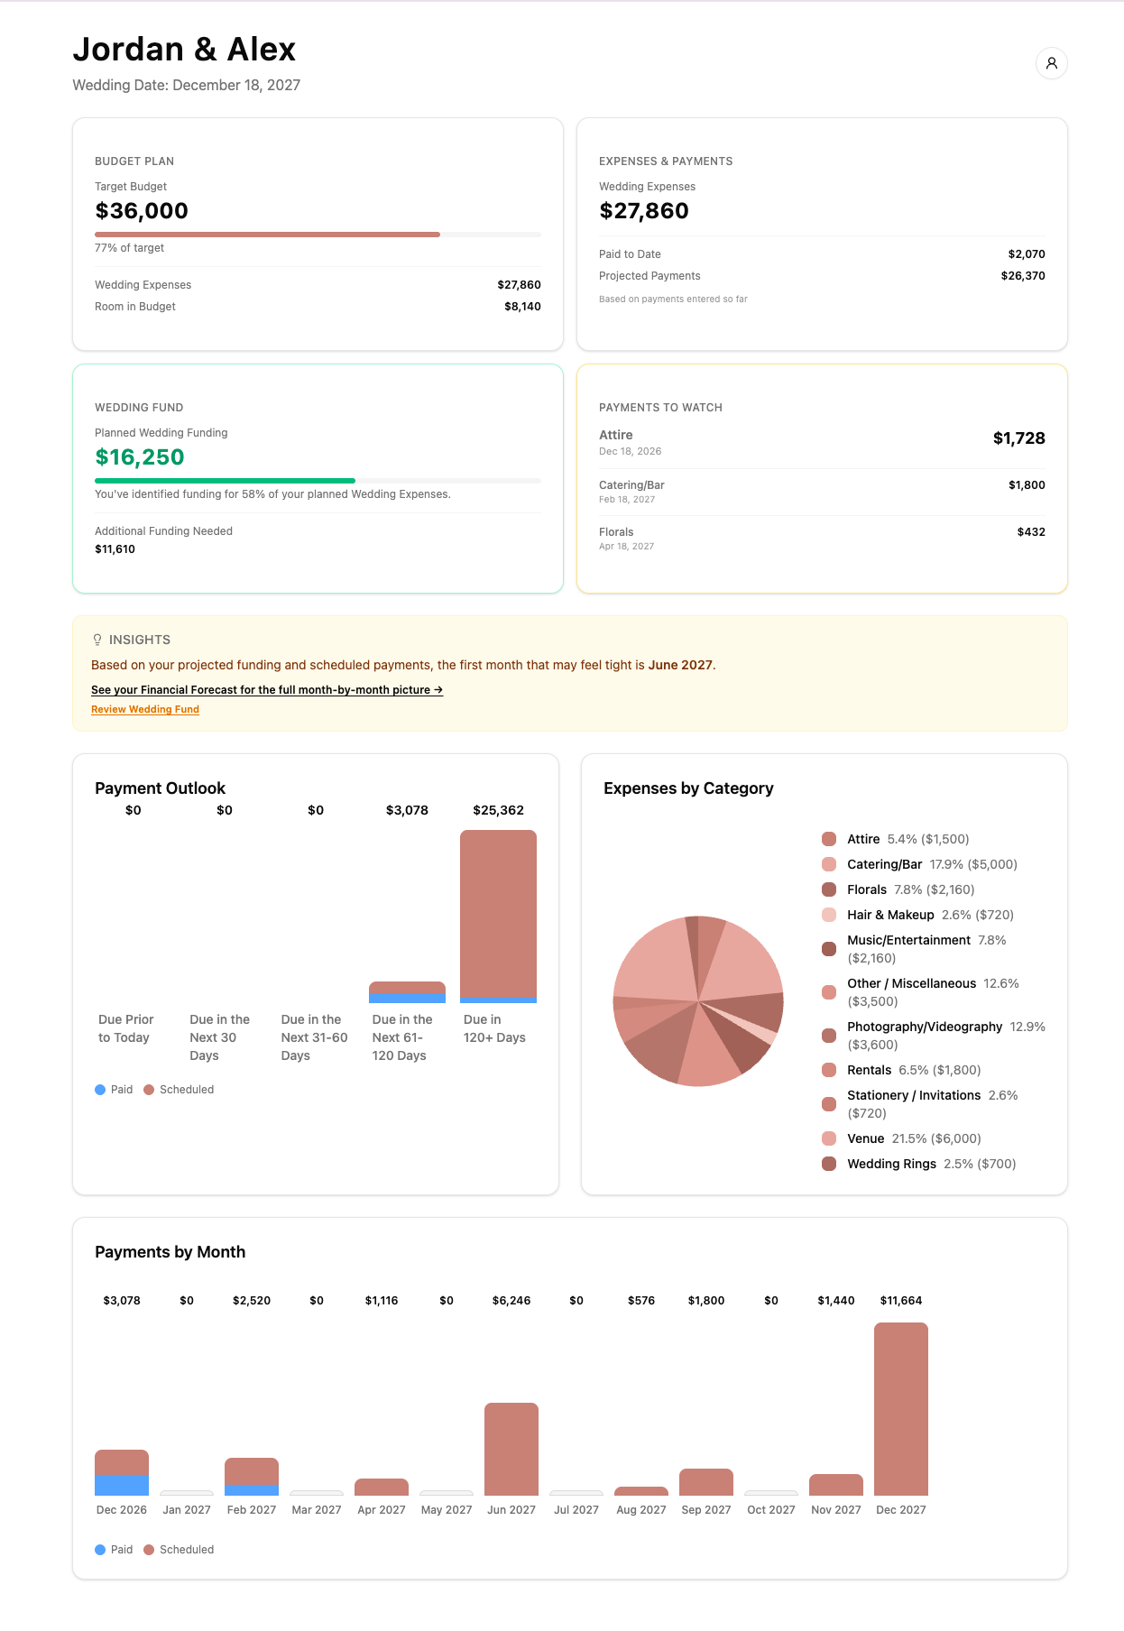Click the Sep 2027 monthly payment bar
1124x1631 pixels.
pos(706,1482)
